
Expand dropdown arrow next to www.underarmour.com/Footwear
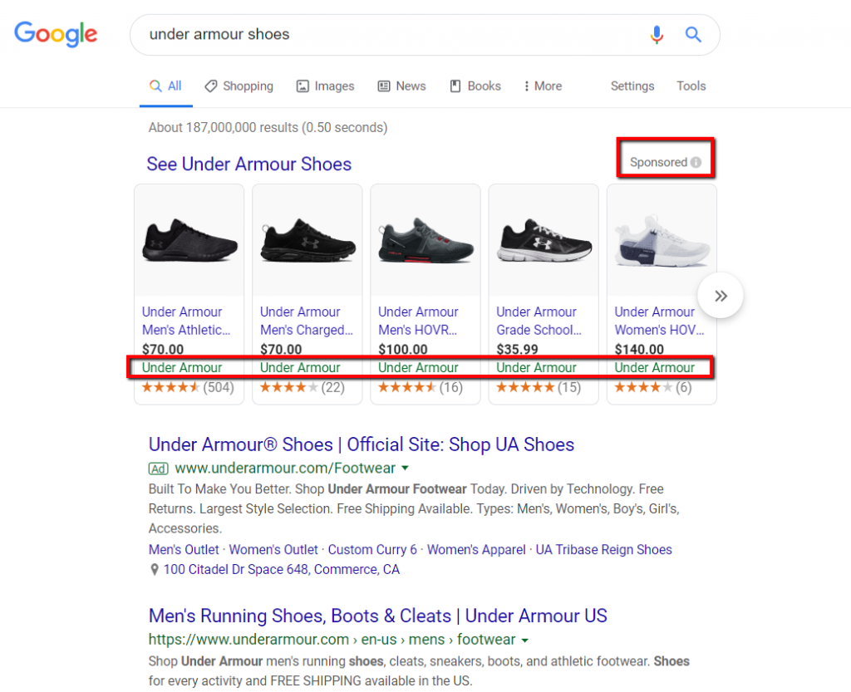pyautogui.click(x=405, y=469)
